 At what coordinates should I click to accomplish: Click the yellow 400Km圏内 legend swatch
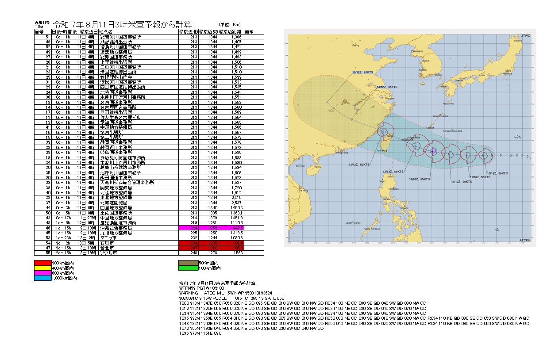[x=43, y=268]
